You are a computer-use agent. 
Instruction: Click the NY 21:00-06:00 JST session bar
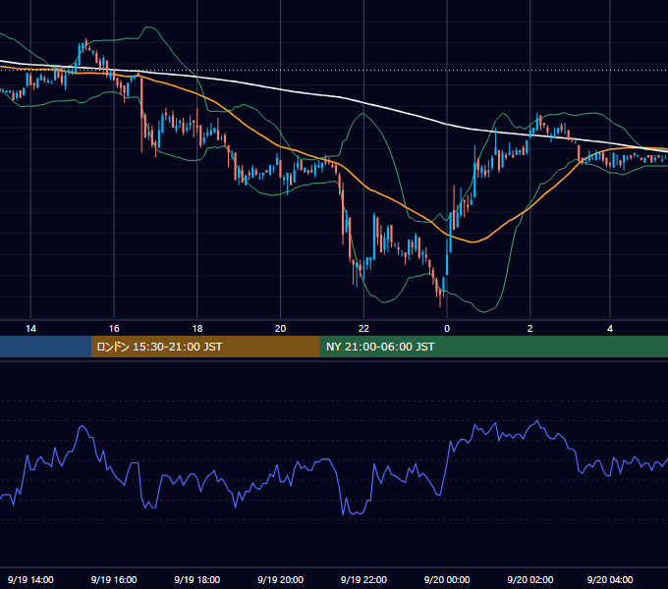click(494, 347)
